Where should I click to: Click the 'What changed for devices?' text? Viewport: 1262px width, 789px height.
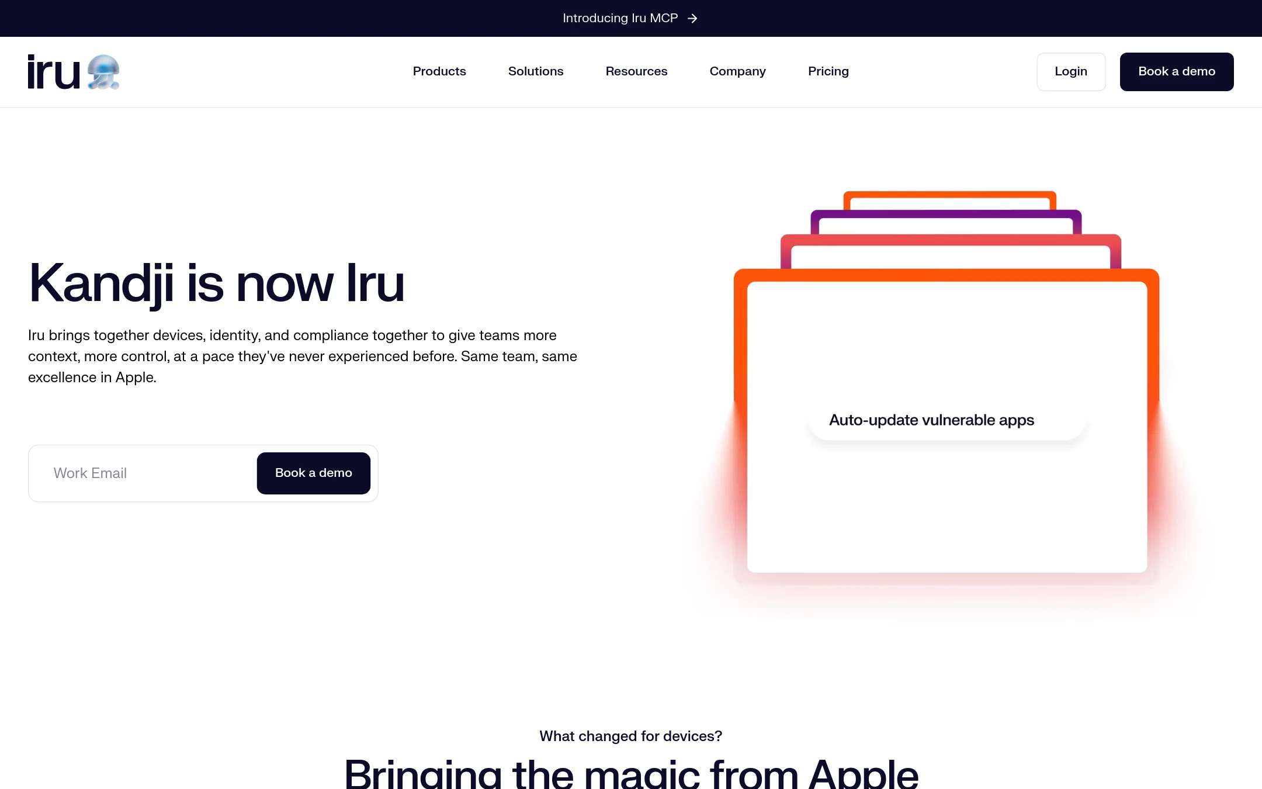(631, 736)
